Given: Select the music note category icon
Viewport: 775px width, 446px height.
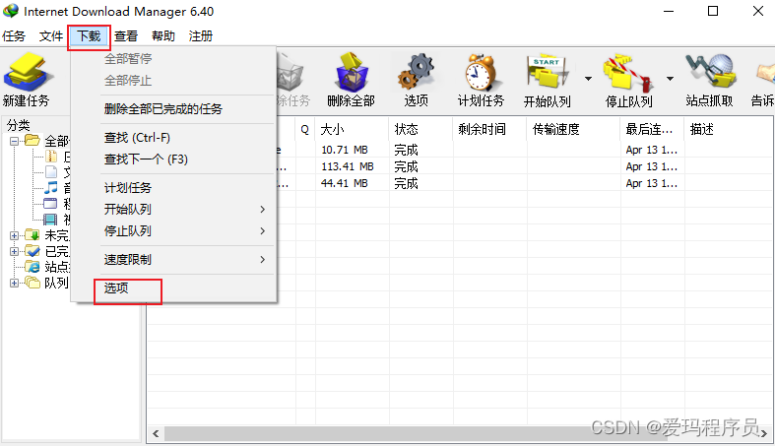Looking at the screenshot, I should point(50,188).
